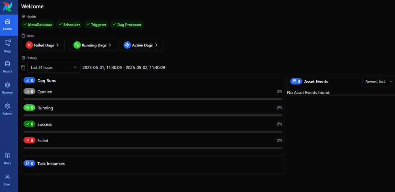Click the Queued progress bar
The height and width of the screenshot is (192, 395).
(x=153, y=99)
